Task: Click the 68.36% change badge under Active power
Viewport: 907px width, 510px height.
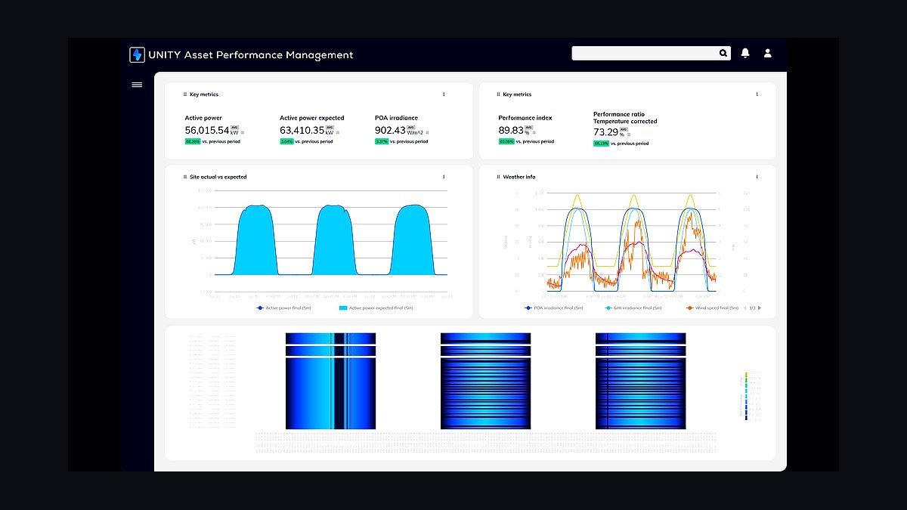Action: point(193,141)
